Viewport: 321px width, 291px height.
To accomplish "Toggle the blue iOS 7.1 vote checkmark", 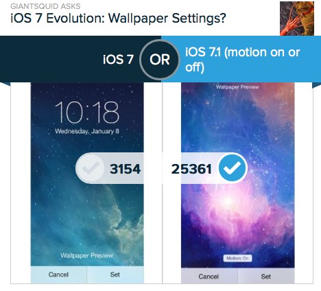I will coord(233,168).
